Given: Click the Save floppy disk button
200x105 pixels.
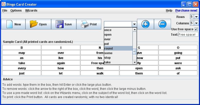Looking at the screenshot, I should 64,24.
